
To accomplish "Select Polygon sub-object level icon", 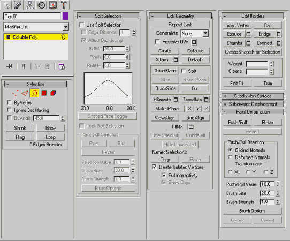I will (44, 93).
